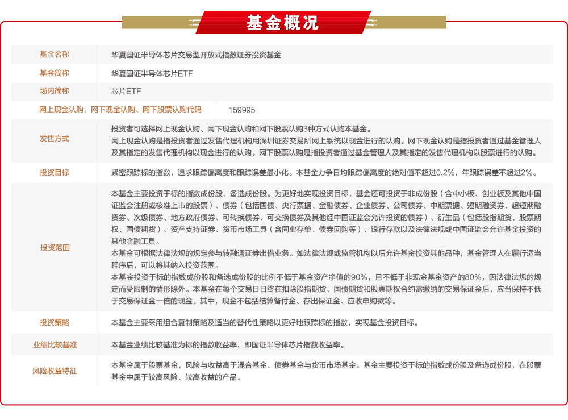Click the subscription code 159995
568x420 pixels.
point(242,110)
